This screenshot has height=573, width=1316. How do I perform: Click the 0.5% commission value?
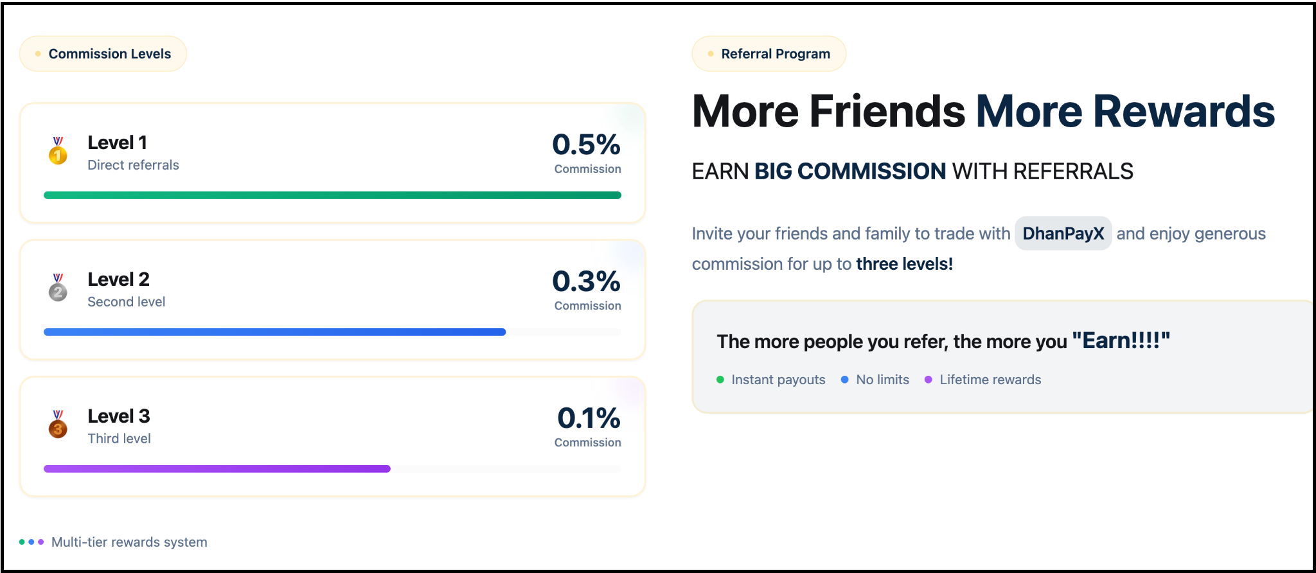pyautogui.click(x=586, y=145)
